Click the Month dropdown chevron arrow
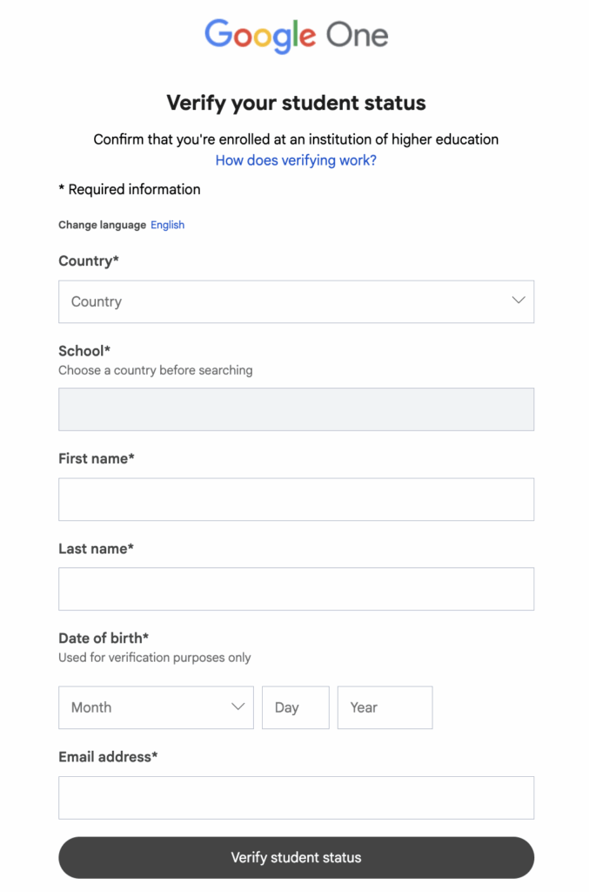Screen dimensions: 589x892 coord(238,706)
